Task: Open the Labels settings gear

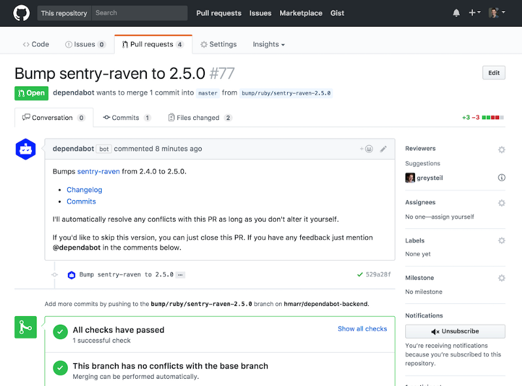Action: click(501, 241)
